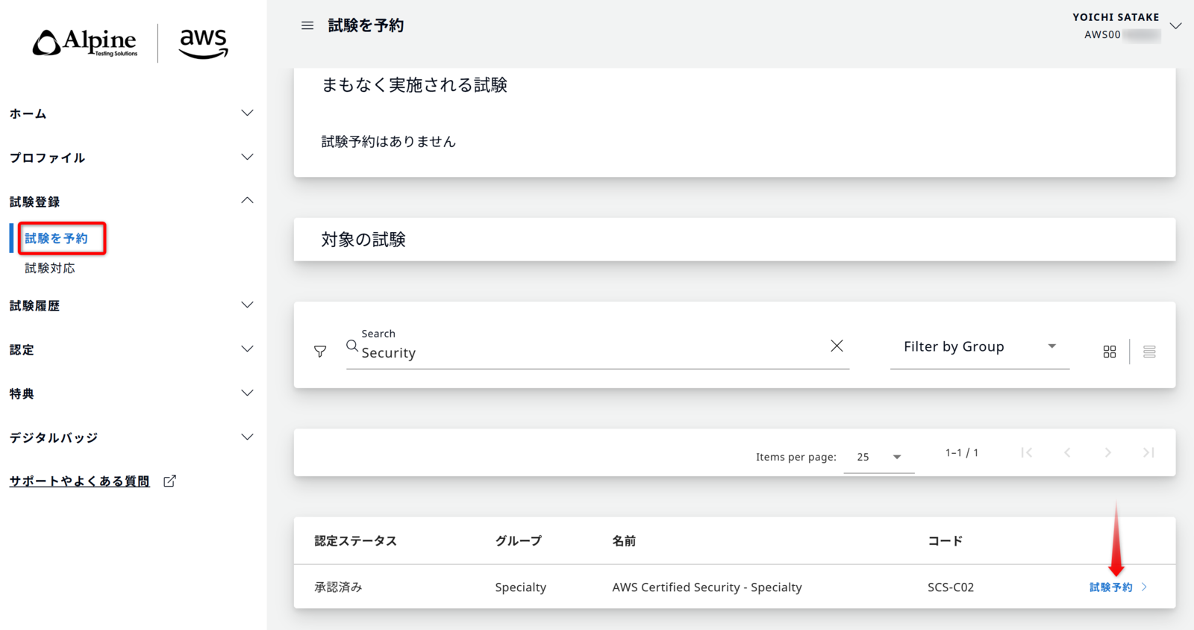Expand the 認定 menu
1194x630 pixels.
click(247, 349)
